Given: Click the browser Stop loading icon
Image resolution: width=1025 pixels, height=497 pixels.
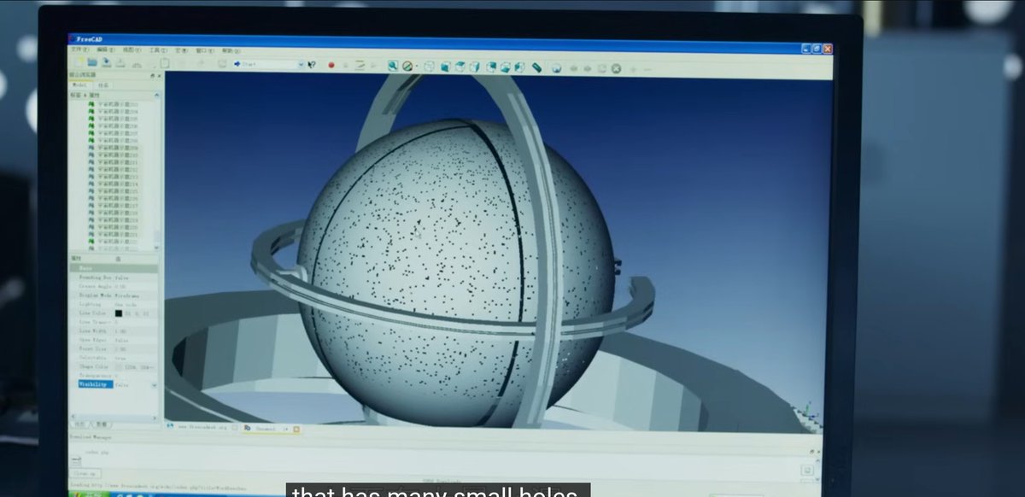Looking at the screenshot, I should pos(616,68).
